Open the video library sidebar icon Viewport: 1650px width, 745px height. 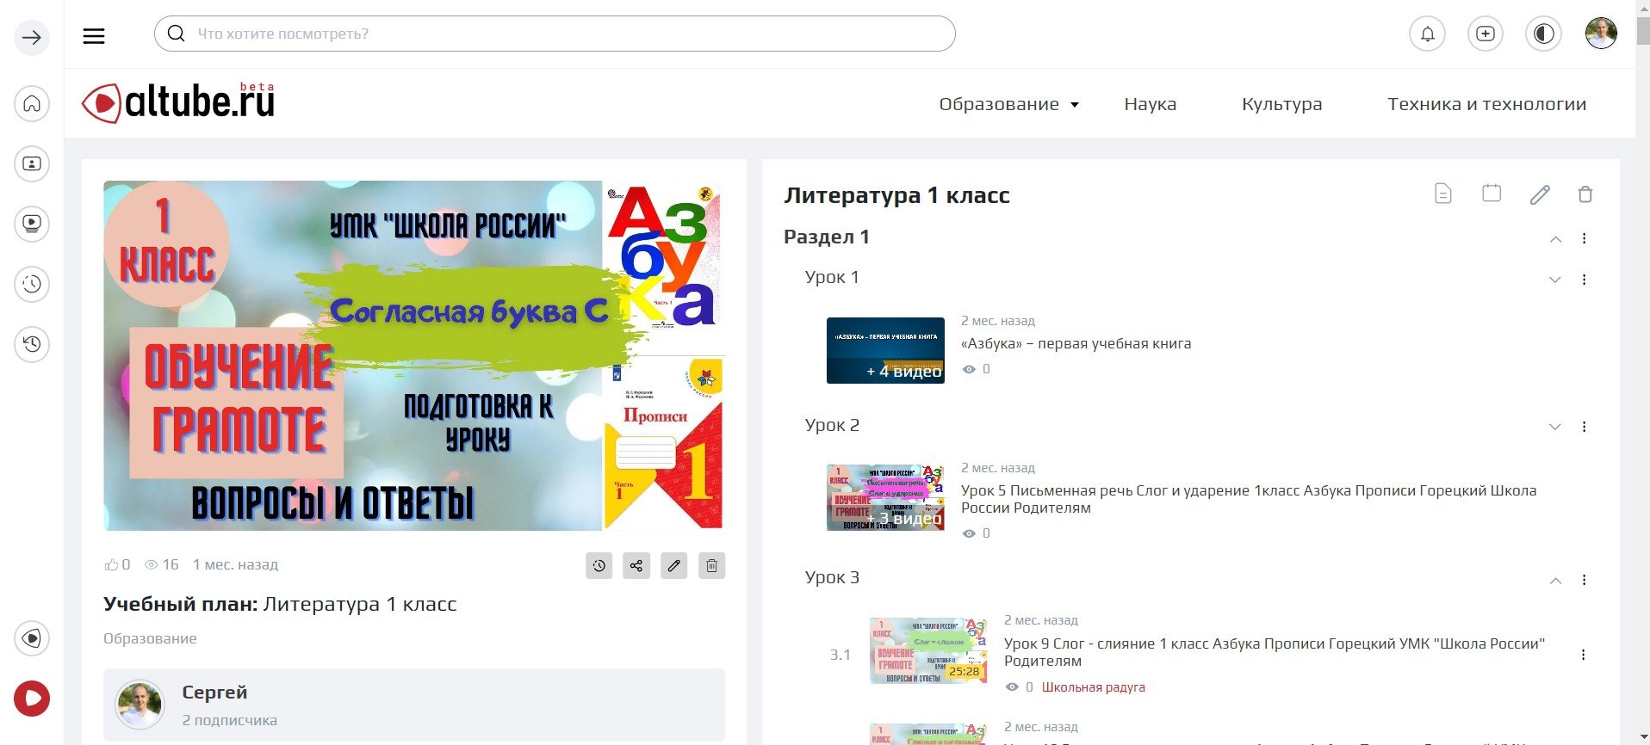[32, 224]
